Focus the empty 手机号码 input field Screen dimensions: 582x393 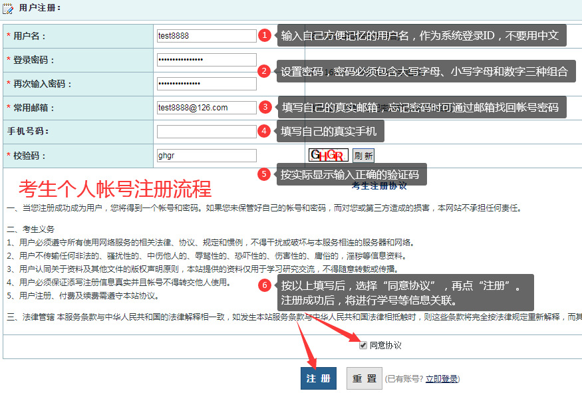[206, 132]
